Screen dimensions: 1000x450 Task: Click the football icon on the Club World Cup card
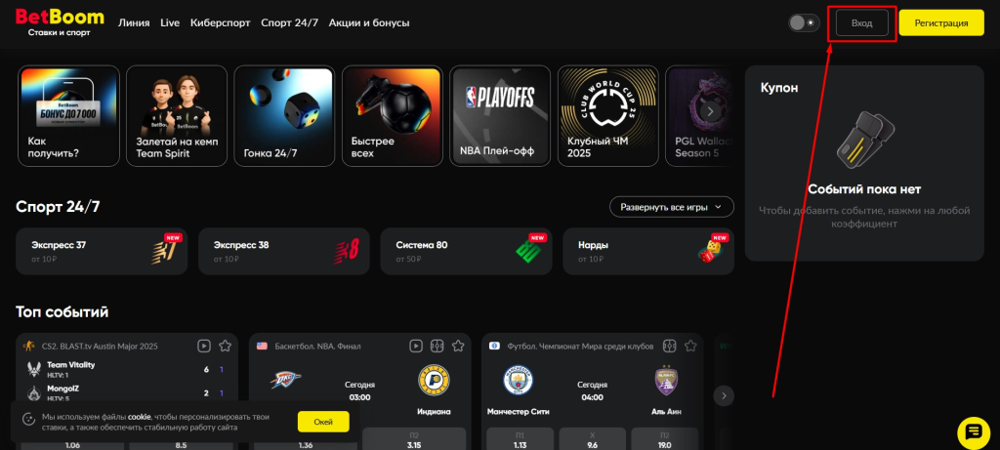(494, 347)
